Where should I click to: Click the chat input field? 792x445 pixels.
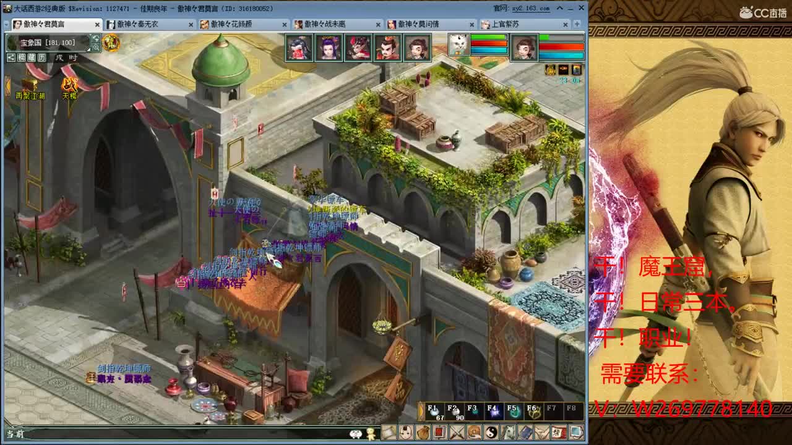pos(186,434)
